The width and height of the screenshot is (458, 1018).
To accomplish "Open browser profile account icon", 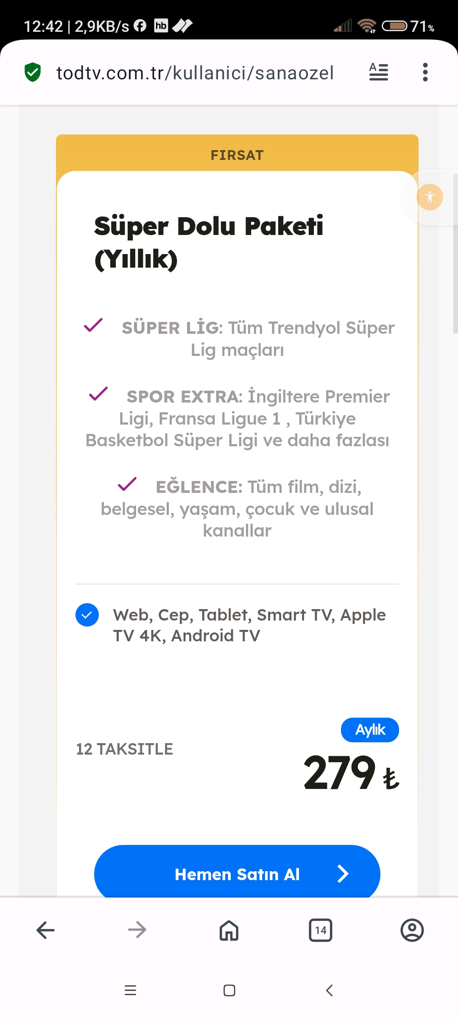I will click(412, 930).
